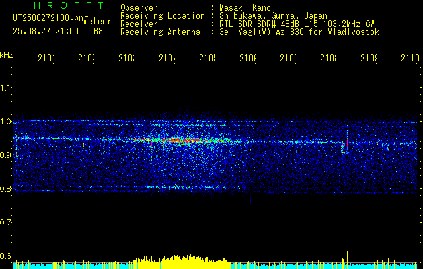Select Shibukawa, Gunma, Japan location text
The height and width of the screenshot is (269, 423).
273,16
